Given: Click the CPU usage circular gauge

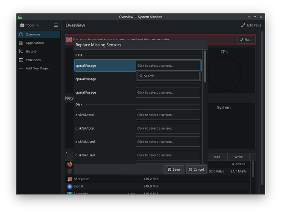Looking at the screenshot, I should [x=224, y=74].
